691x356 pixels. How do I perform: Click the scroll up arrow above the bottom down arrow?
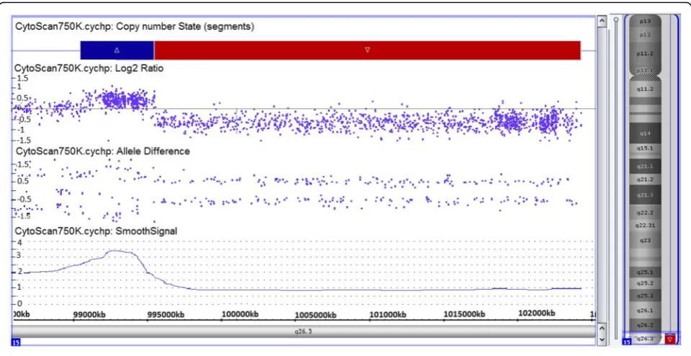602,329
